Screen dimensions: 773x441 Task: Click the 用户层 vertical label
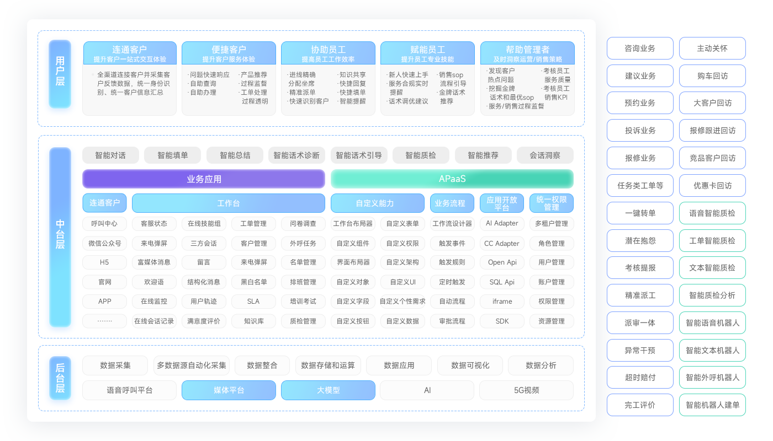click(x=60, y=74)
